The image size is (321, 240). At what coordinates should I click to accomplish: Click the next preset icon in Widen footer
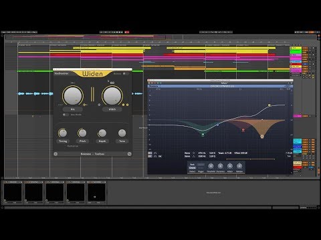[x=129, y=154]
